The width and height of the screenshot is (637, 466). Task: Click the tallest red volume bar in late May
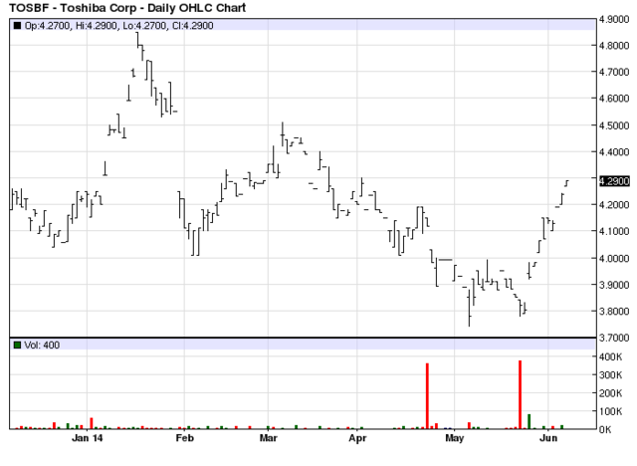pyautogui.click(x=520, y=394)
